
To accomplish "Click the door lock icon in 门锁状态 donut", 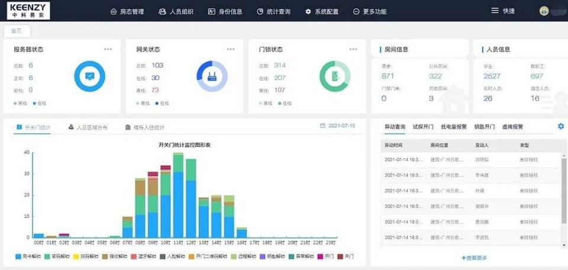I will [x=335, y=76].
